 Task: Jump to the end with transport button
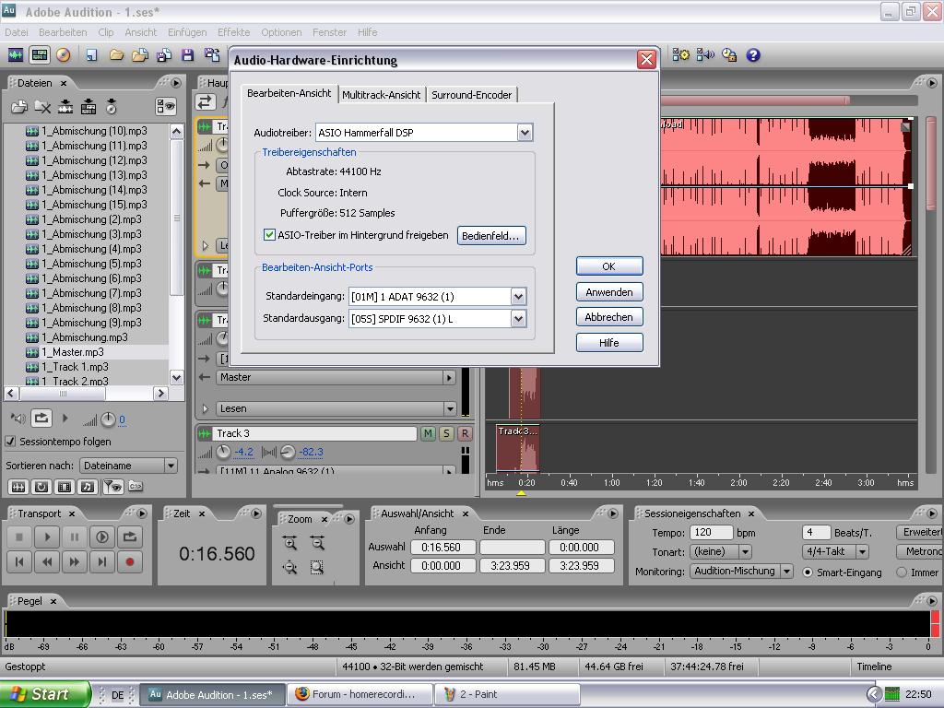(x=102, y=562)
